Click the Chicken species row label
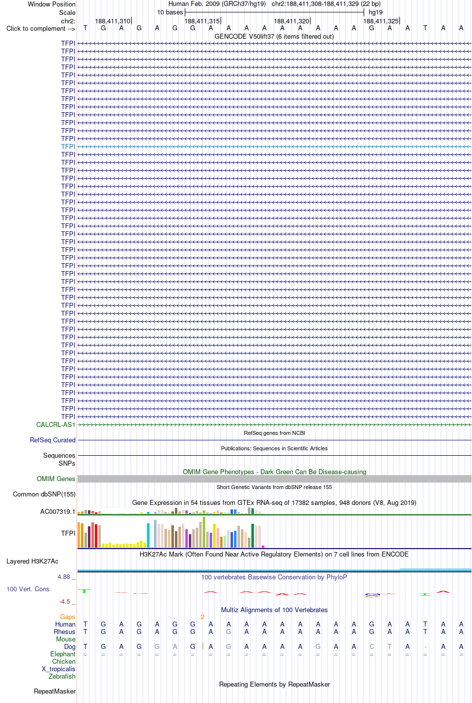The height and width of the screenshot is (703, 472). [64, 661]
